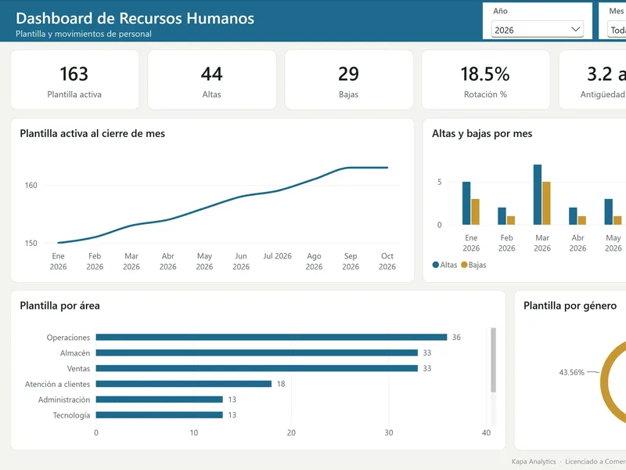Viewport: 626px width, 470px height.
Task: Click the 163 Plantilla activa card
Action: pos(74,80)
